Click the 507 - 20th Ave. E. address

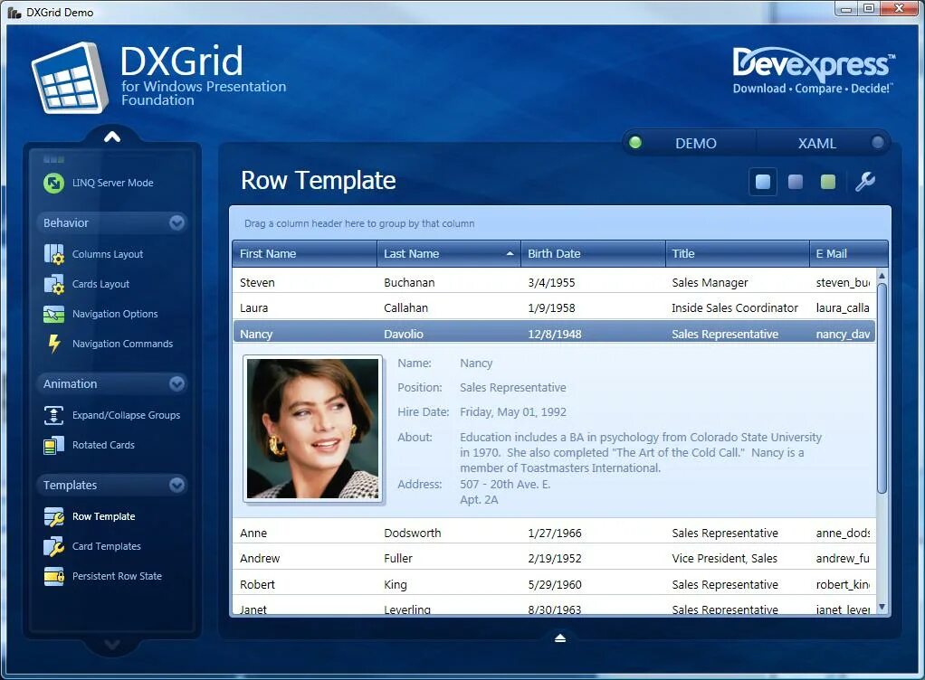tap(505, 485)
